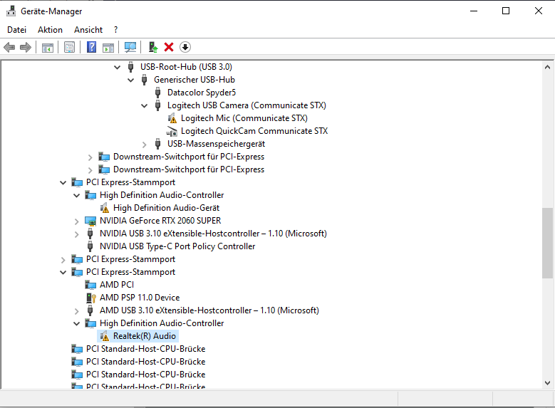
Task: Click the Generischer USB-Hub plug icon
Action: 144,80
